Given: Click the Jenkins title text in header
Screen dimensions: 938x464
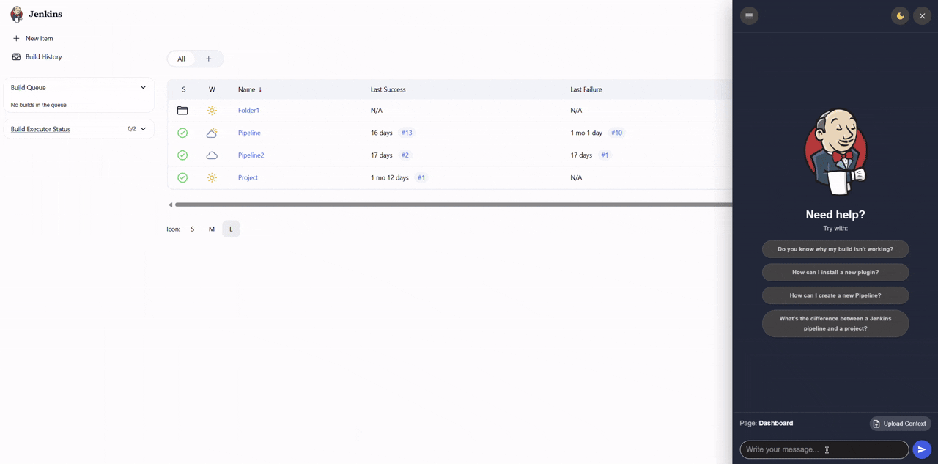Looking at the screenshot, I should click(x=45, y=14).
